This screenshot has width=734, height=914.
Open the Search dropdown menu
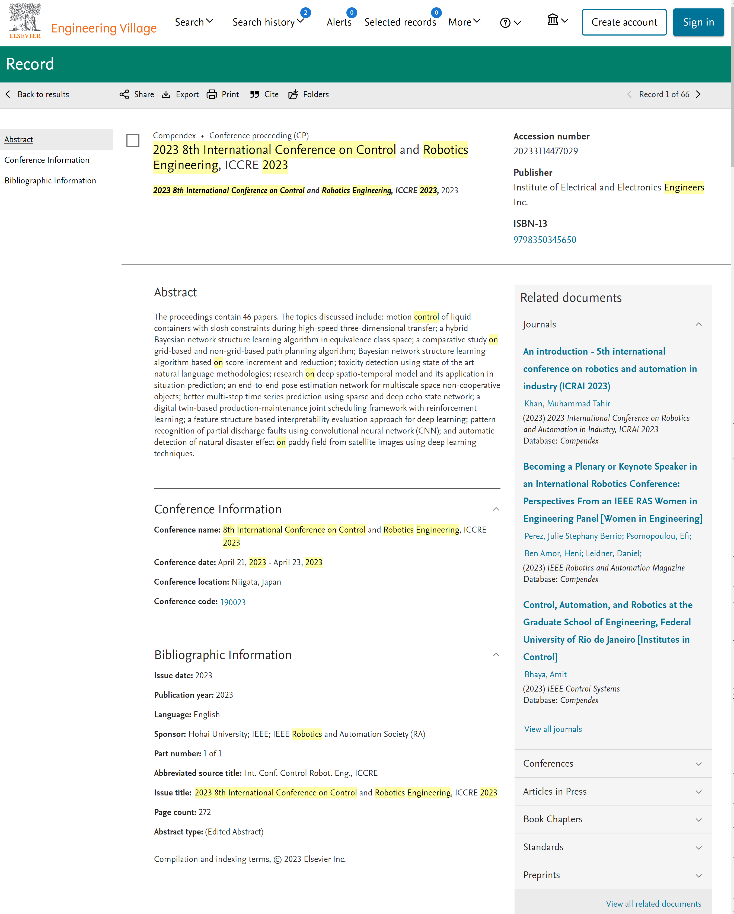(194, 22)
